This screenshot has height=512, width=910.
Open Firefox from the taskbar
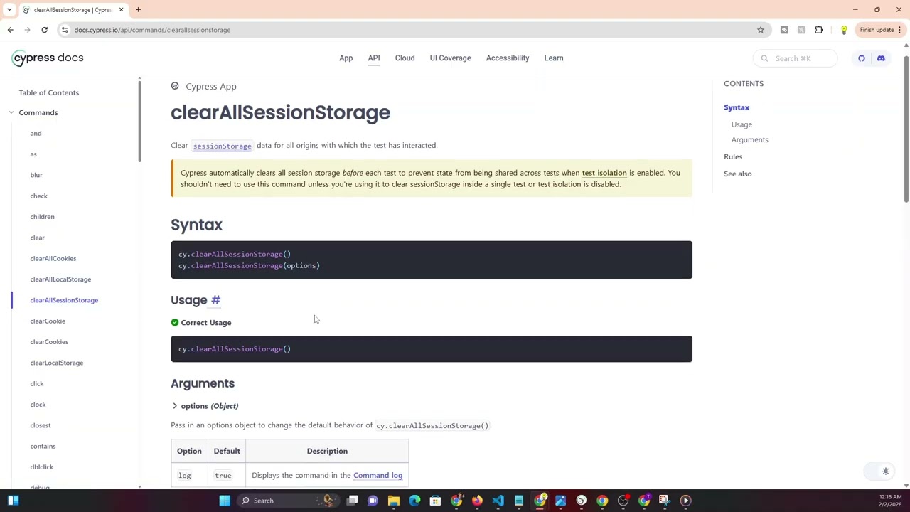(x=477, y=501)
